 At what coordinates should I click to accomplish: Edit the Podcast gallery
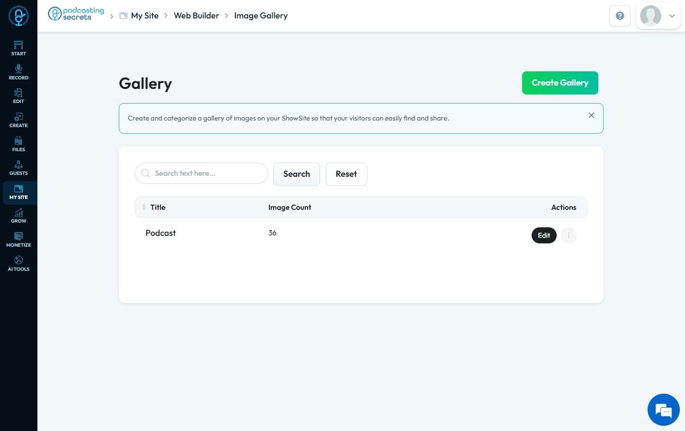(x=544, y=235)
